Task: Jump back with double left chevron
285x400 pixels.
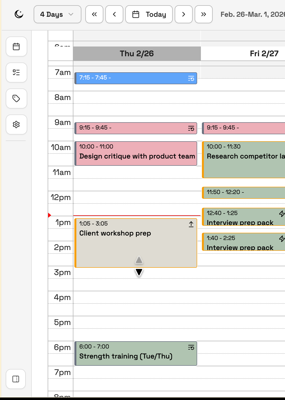Action: point(94,14)
